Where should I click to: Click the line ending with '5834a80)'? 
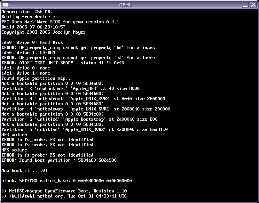coord(52,83)
